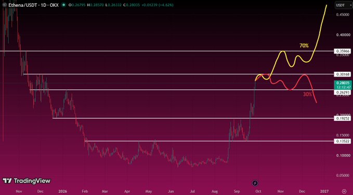Click the Feb label on time axis
The height and width of the screenshot is (195, 353).
[x=85, y=191]
